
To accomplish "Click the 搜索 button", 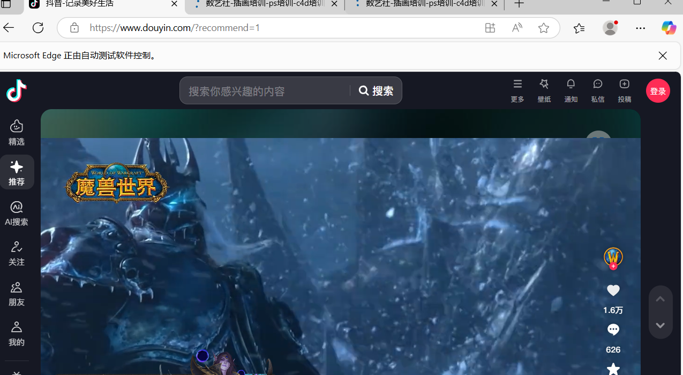I will 376,91.
